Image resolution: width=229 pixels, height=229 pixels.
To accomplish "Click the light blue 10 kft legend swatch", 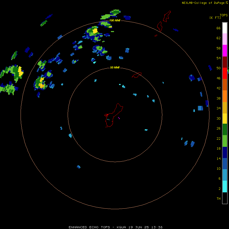I will [225, 175].
